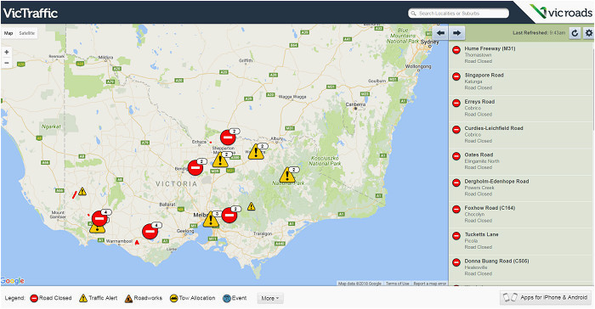
Task: Toggle Road Closed in the legend
Action: (51, 298)
